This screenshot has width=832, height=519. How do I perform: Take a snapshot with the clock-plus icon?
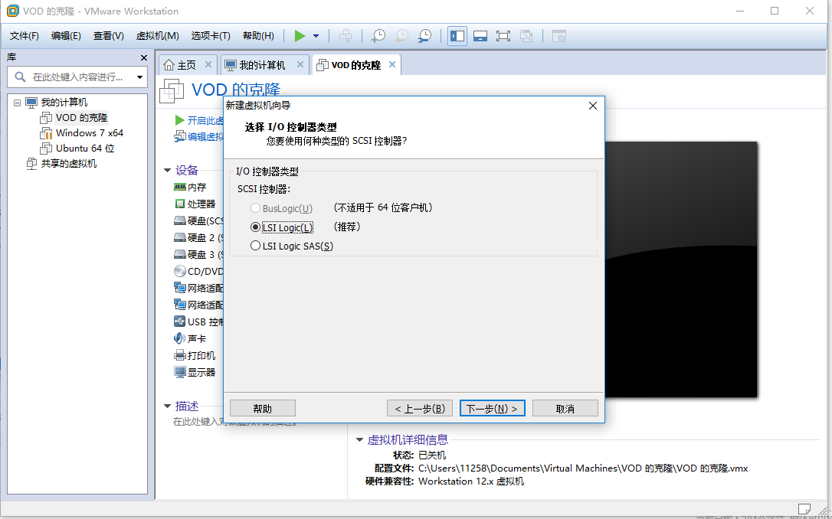(378, 36)
